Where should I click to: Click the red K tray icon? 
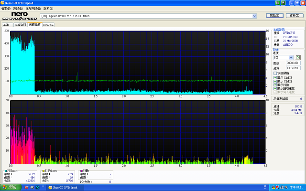[x=277, y=187]
